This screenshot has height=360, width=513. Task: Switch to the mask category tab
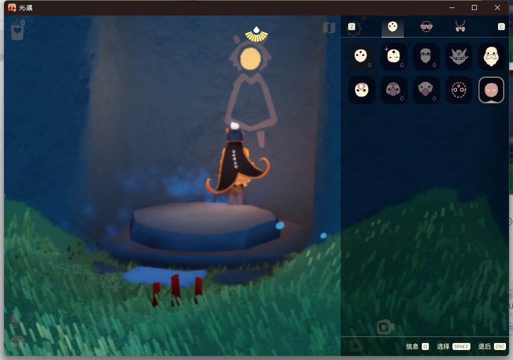(393, 26)
